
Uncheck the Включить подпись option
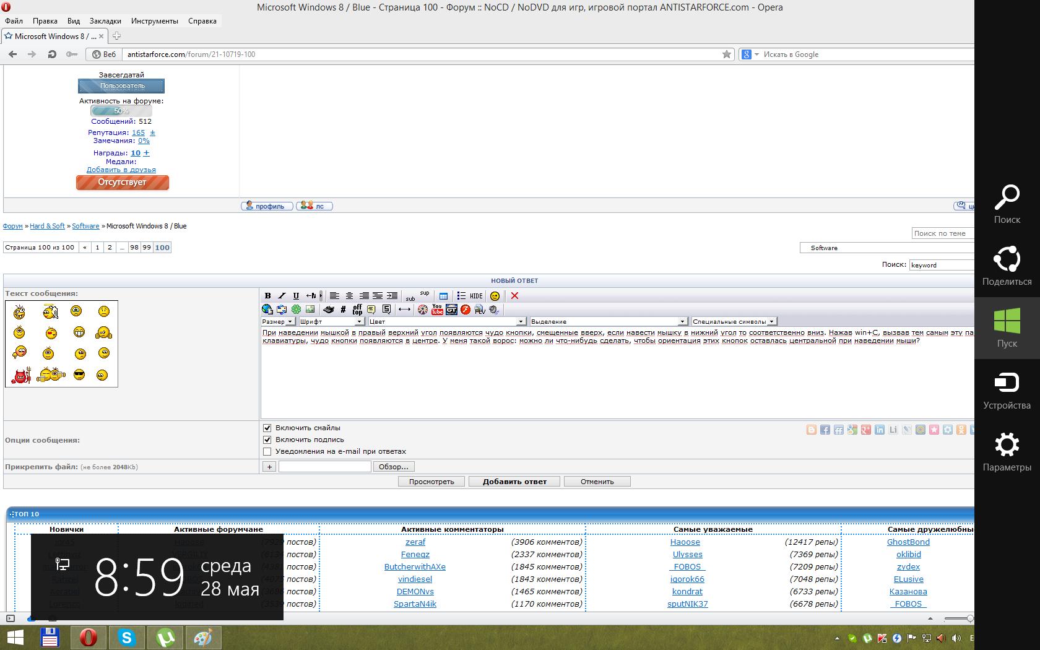[x=267, y=440]
